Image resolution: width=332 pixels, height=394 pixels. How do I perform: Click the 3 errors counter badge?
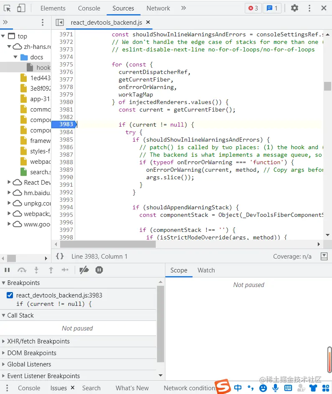click(253, 8)
